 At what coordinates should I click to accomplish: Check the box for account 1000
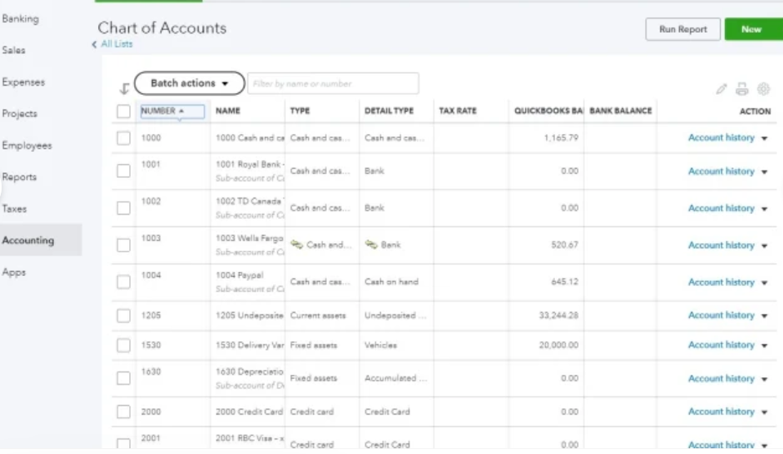(123, 139)
